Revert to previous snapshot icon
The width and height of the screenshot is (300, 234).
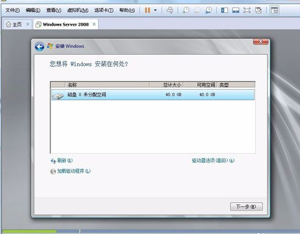(x=197, y=10)
